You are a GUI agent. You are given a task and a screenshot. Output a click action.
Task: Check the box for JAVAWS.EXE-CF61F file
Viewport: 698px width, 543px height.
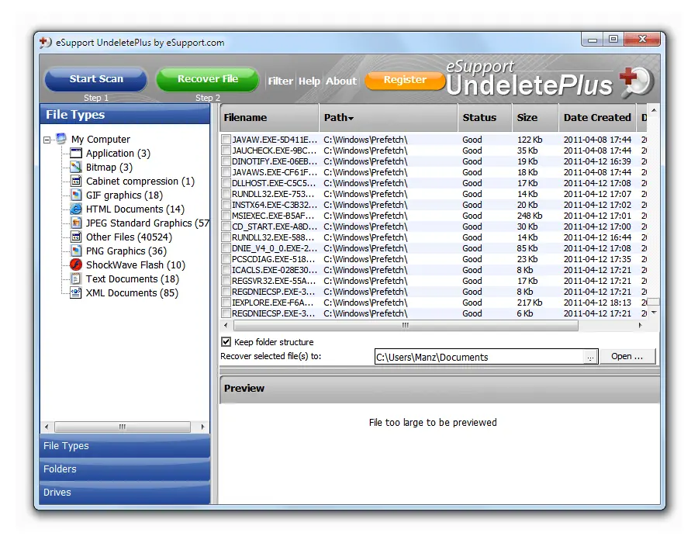click(226, 172)
